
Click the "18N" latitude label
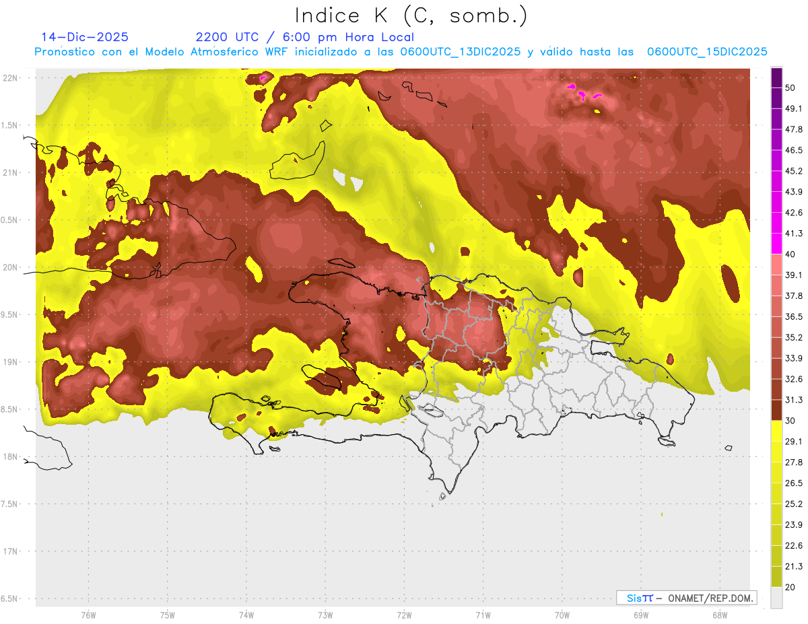click(11, 456)
